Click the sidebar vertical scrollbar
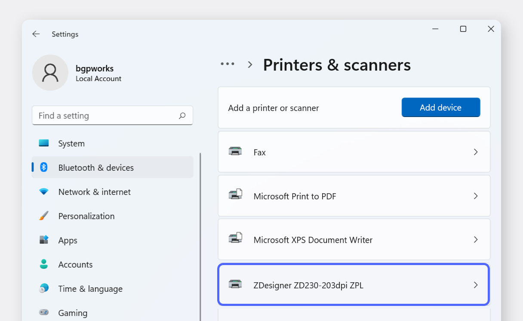Viewport: 523px width, 321px height. pyautogui.click(x=200, y=237)
